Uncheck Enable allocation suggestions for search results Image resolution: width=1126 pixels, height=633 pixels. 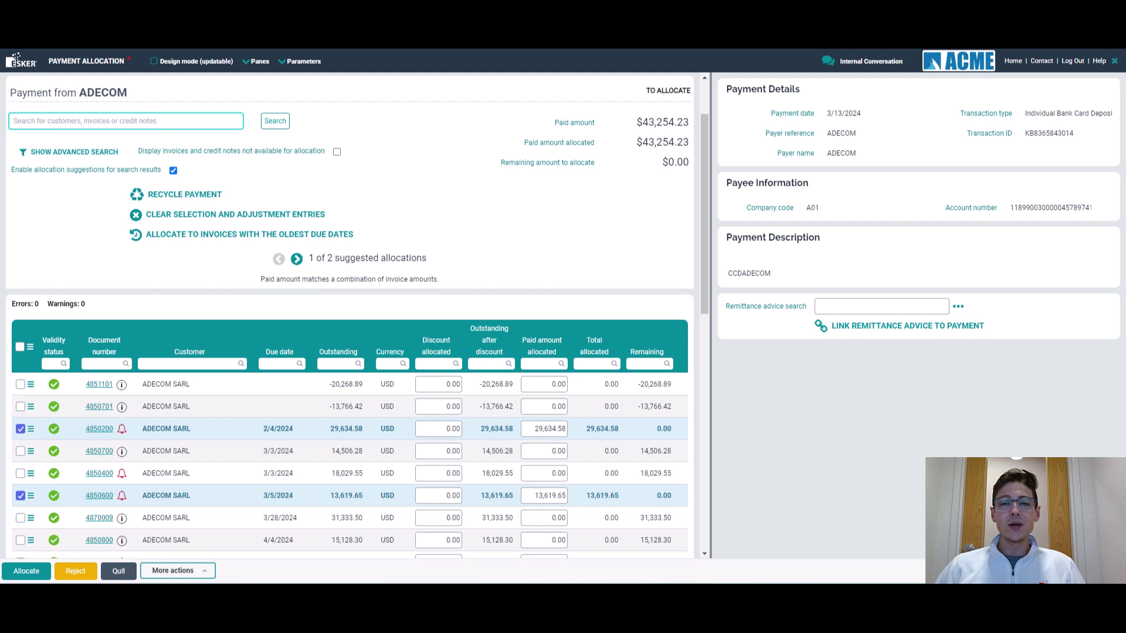tap(173, 170)
